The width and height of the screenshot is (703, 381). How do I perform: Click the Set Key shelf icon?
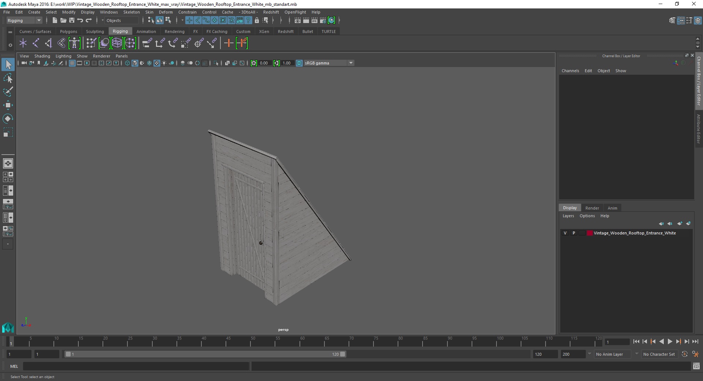click(228, 43)
